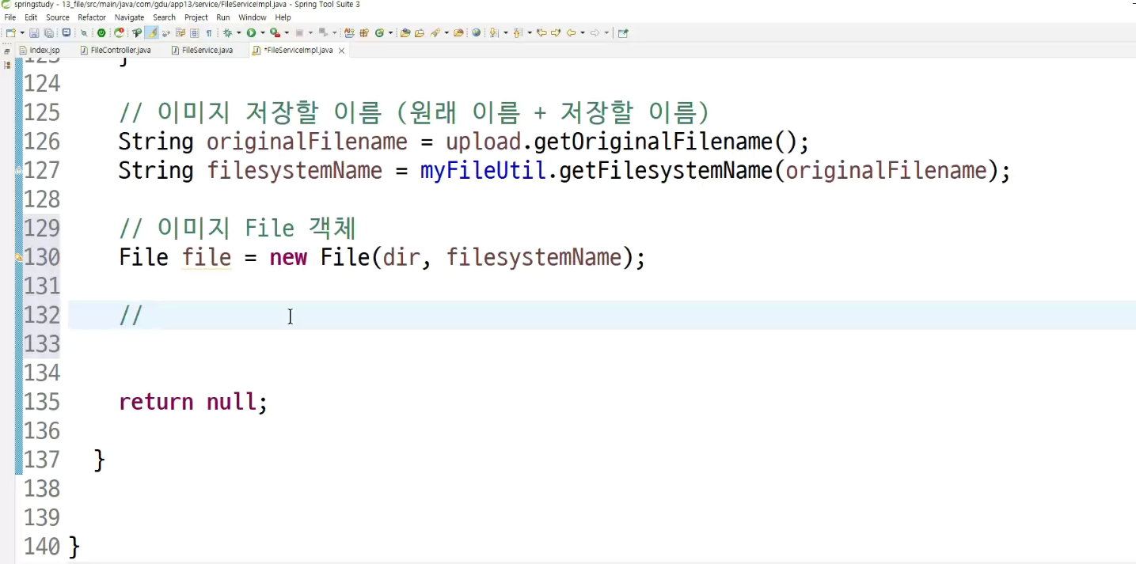The height and width of the screenshot is (564, 1136).
Task: Open the Run dropdown arrow
Action: pyautogui.click(x=263, y=32)
